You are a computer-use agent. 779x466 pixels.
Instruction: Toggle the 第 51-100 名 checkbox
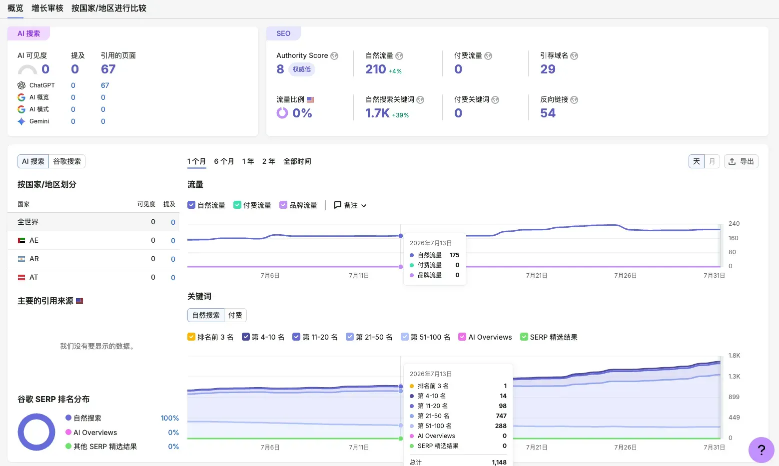pyautogui.click(x=405, y=337)
